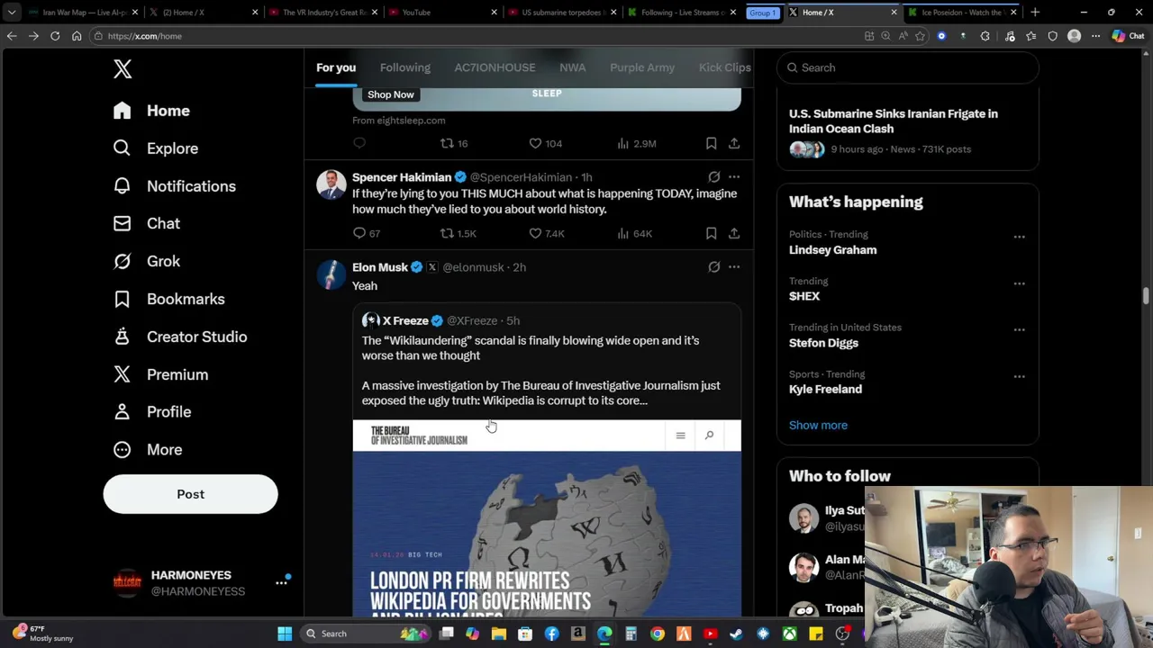Image resolution: width=1153 pixels, height=648 pixels.
Task: Open Elon Musk's profile name link
Action: coord(379,267)
